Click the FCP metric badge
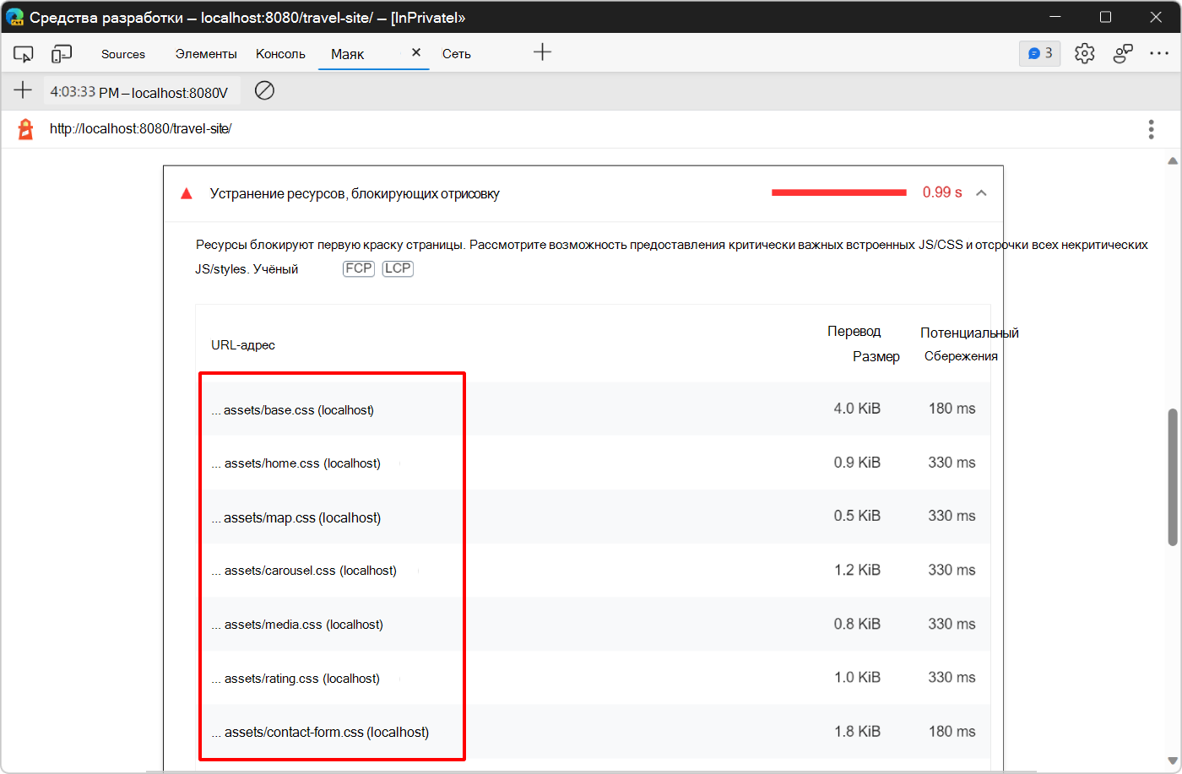Image resolution: width=1182 pixels, height=774 pixels. (x=359, y=268)
